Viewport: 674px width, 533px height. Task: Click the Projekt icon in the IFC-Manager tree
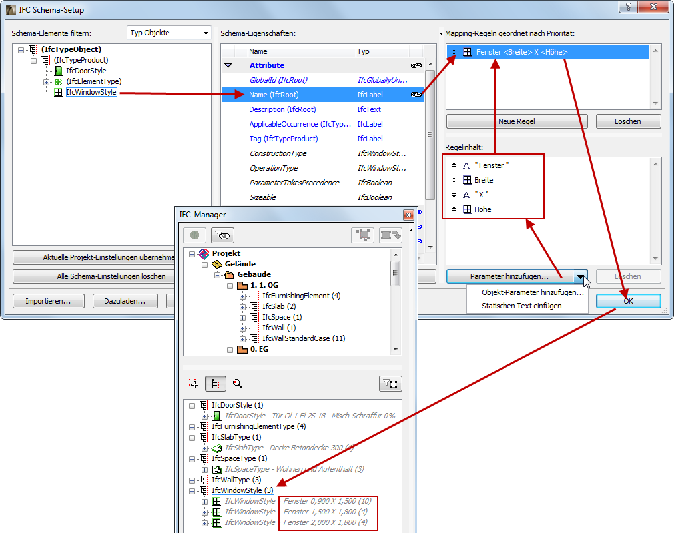(204, 253)
